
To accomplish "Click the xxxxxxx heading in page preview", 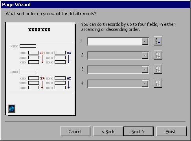I will [39, 30].
